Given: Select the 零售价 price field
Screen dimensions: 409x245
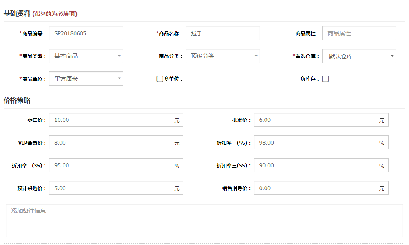Looking at the screenshot, I should click(x=110, y=120).
